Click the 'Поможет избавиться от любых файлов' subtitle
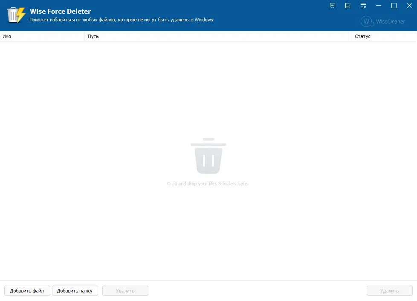This screenshot has height=301, width=417. pyautogui.click(x=121, y=20)
